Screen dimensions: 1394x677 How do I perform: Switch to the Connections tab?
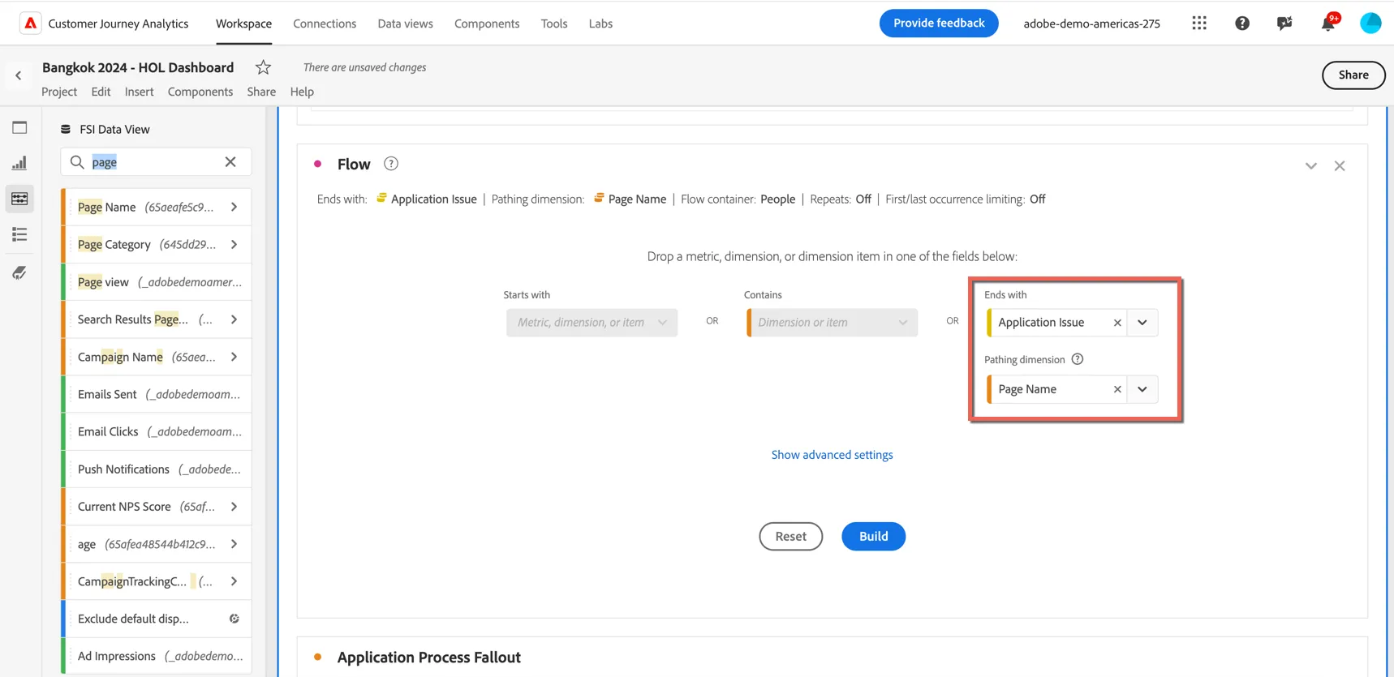[325, 24]
